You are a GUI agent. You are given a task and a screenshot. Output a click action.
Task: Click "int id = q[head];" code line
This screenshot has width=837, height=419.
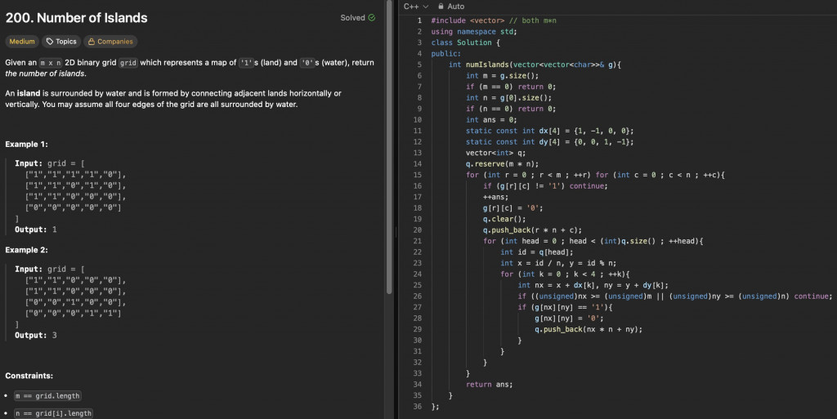537,252
